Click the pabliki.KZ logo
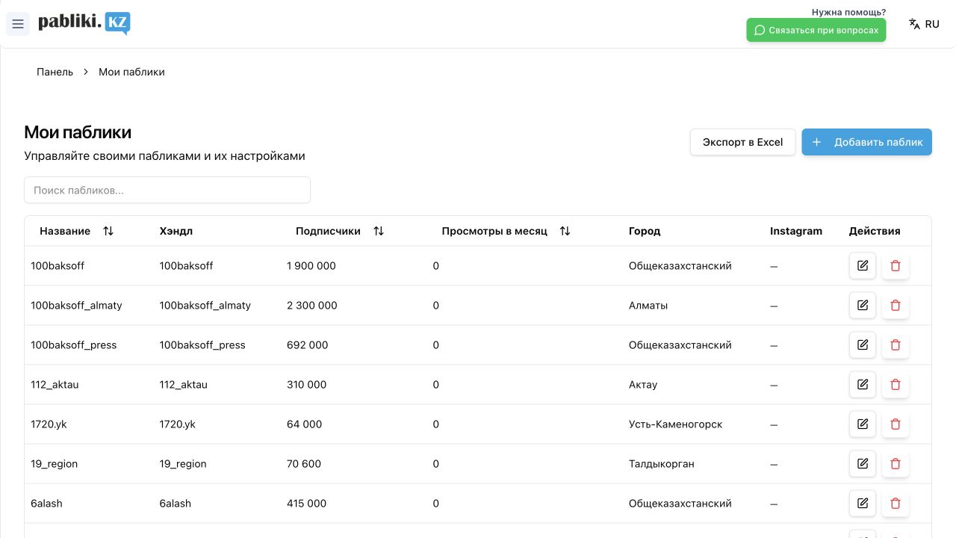The height and width of the screenshot is (538, 956). (84, 23)
